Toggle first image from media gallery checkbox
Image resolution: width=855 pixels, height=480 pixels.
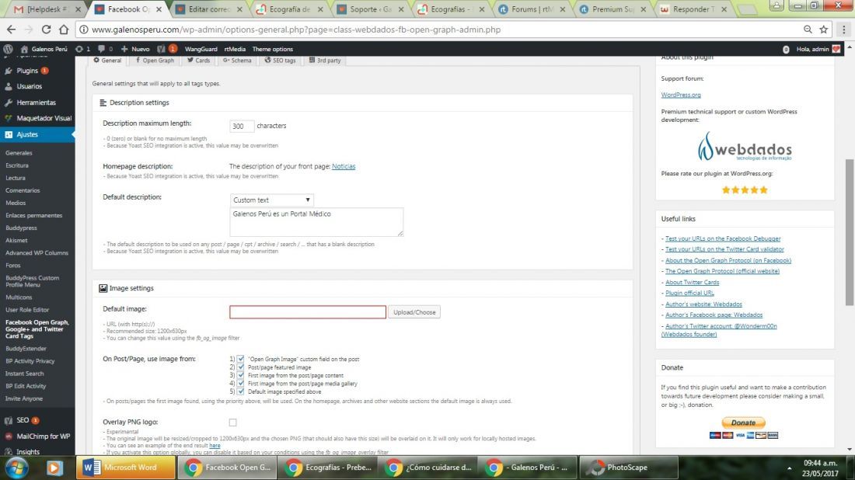point(240,384)
